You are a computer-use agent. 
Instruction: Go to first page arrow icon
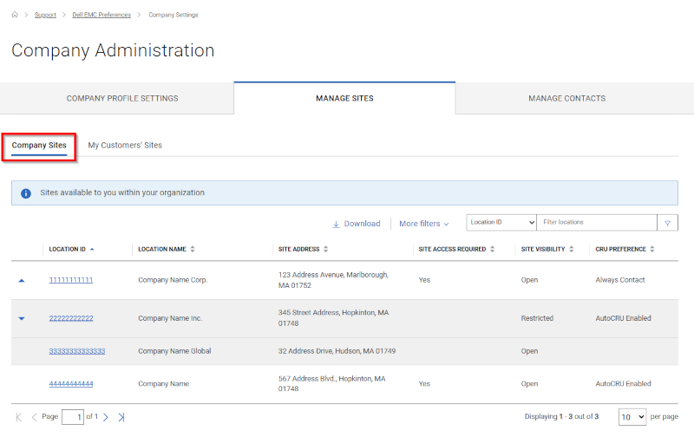19,417
